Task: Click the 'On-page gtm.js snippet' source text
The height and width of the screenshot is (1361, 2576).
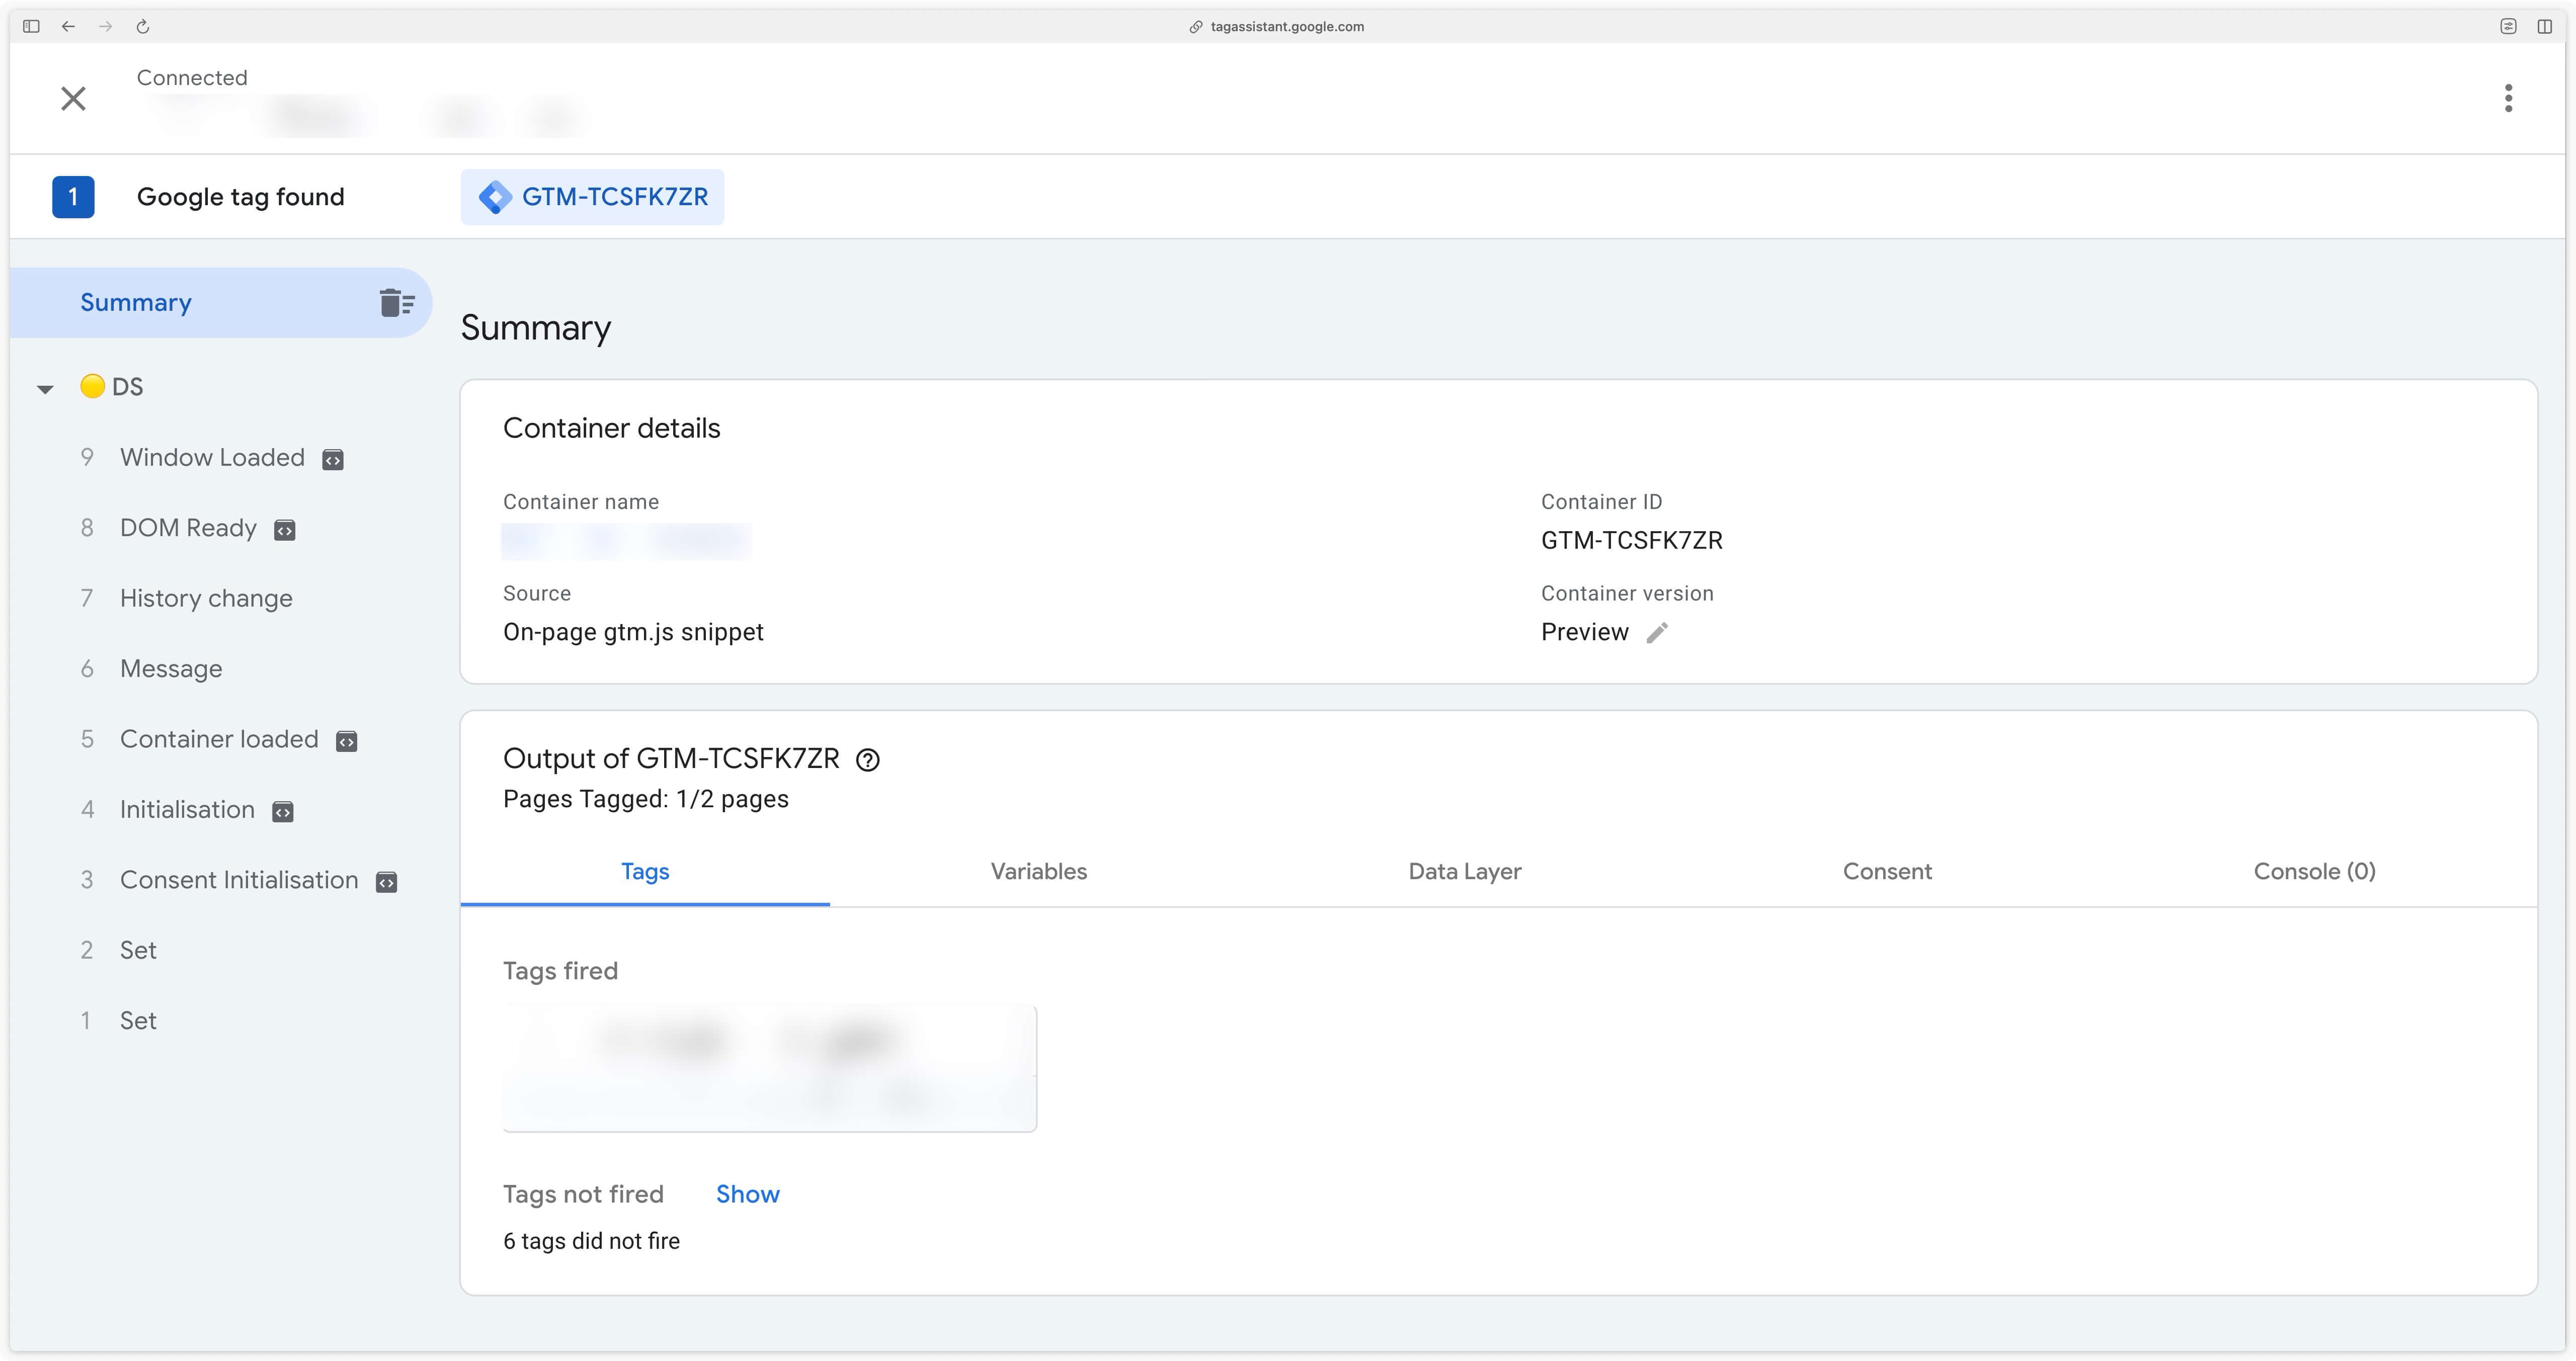Action: [x=633, y=633]
